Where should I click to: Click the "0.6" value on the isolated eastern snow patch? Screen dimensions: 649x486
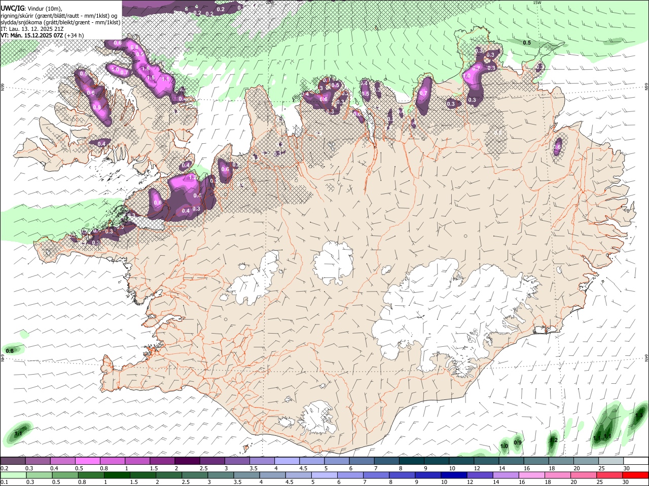click(557, 147)
